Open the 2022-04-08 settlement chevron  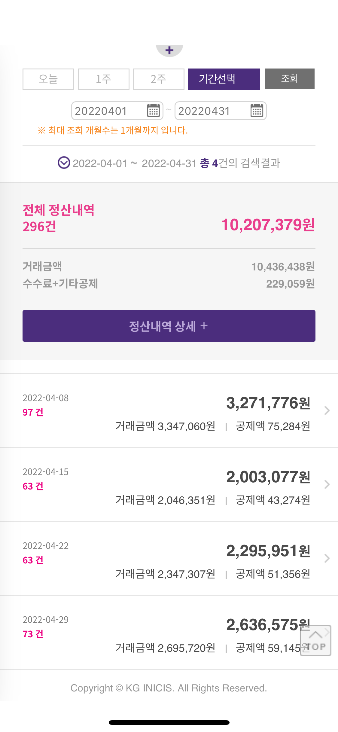(x=327, y=410)
